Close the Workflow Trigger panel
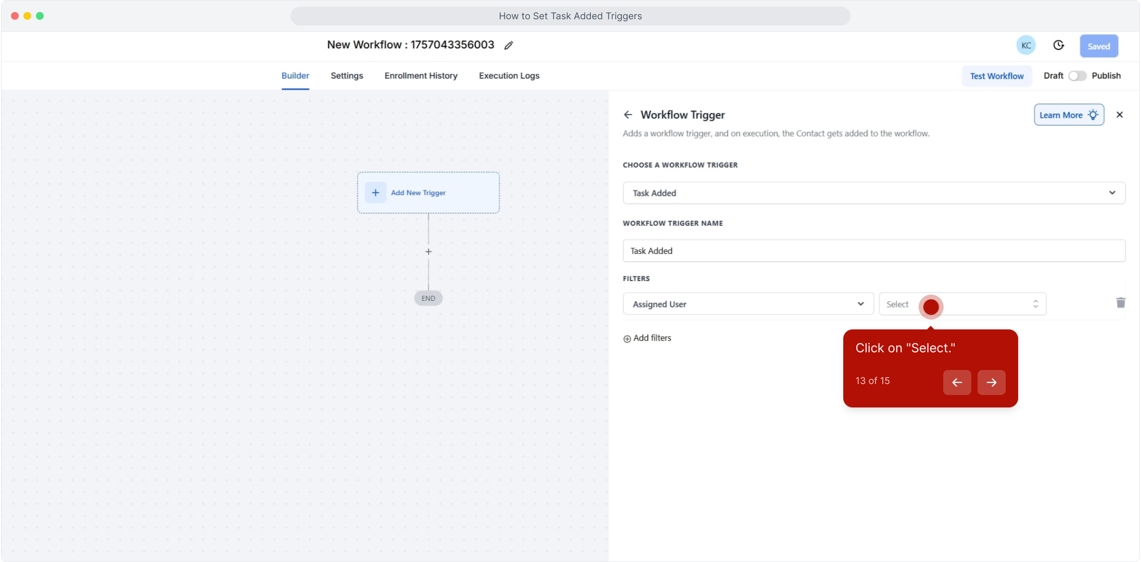The height and width of the screenshot is (562, 1141). coord(1119,114)
